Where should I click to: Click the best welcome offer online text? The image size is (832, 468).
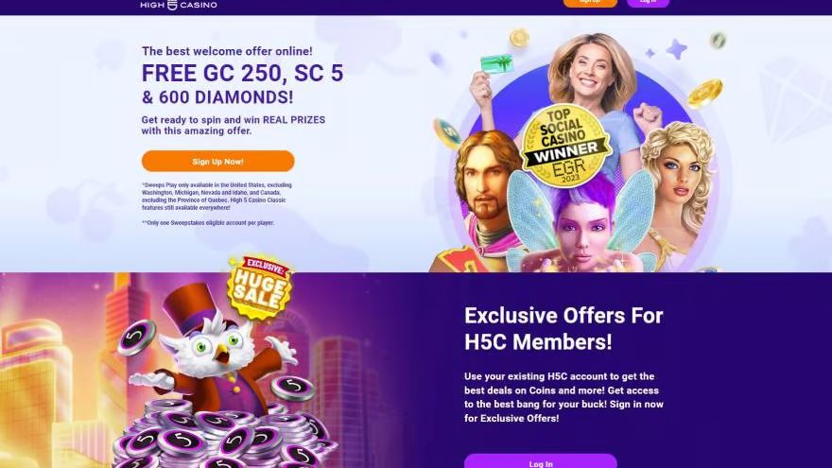227,51
